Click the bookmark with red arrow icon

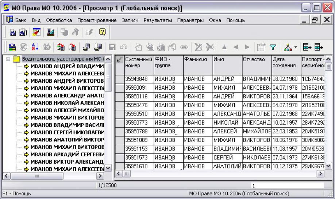72,47
